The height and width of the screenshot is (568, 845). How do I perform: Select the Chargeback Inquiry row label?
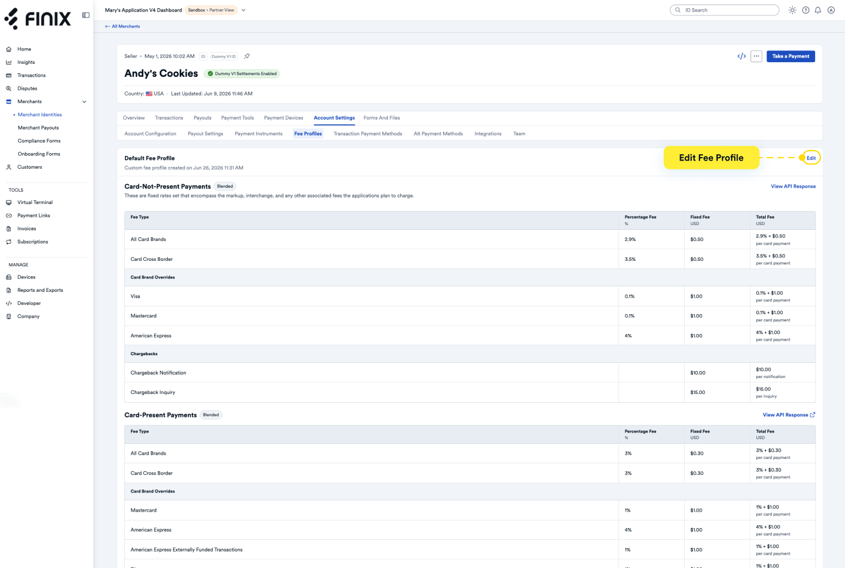coord(153,393)
